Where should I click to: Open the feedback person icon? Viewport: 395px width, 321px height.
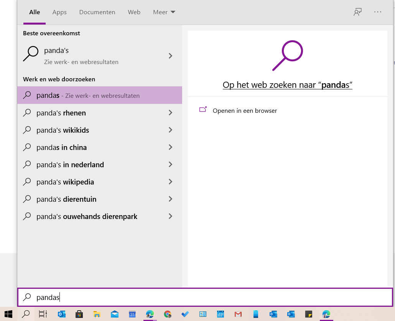click(358, 12)
